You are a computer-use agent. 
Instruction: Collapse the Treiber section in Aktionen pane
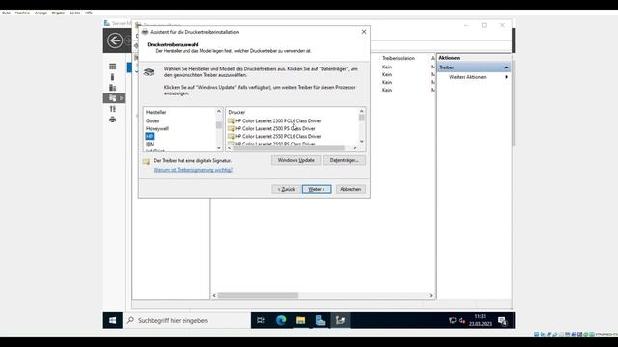506,67
